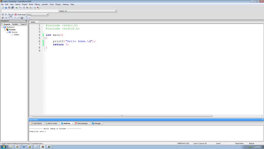Screen dimensions: 264x149
Task: Open Chrome from the taskbar
Action: click(x=17, y=147)
